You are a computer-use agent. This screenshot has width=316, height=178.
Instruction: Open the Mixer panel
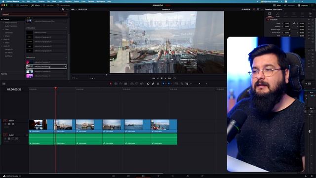tap(277, 5)
